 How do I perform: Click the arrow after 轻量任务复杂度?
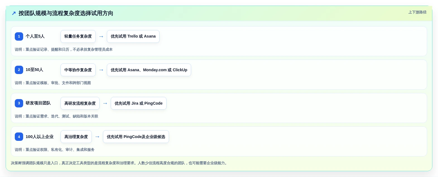101,36
